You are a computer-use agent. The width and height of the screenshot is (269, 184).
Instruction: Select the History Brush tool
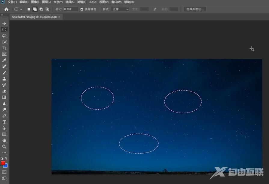[x=4, y=85]
